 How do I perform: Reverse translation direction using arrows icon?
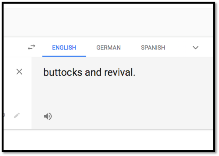tap(32, 47)
